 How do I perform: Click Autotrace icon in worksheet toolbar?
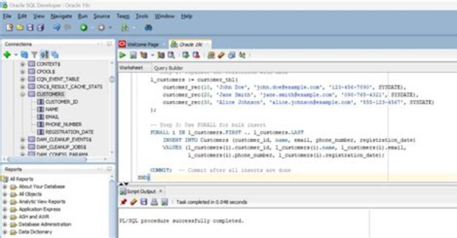point(161,55)
